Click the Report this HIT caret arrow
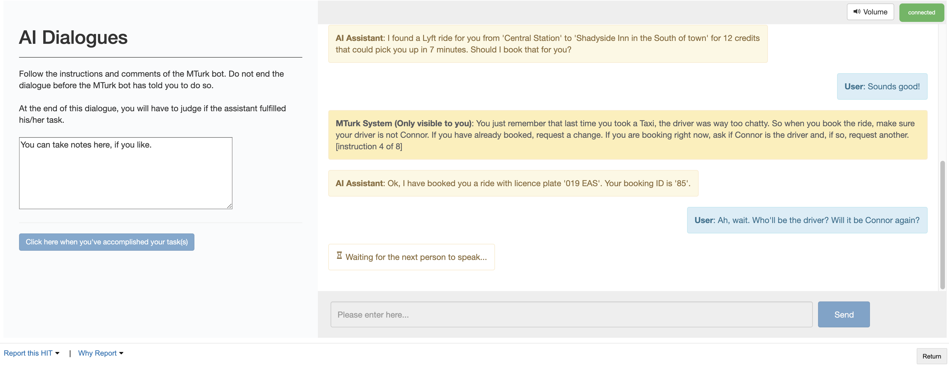 pyautogui.click(x=57, y=354)
